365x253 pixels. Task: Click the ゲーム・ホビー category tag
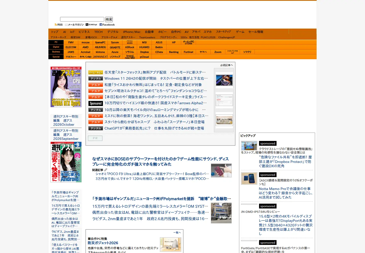click(x=96, y=72)
